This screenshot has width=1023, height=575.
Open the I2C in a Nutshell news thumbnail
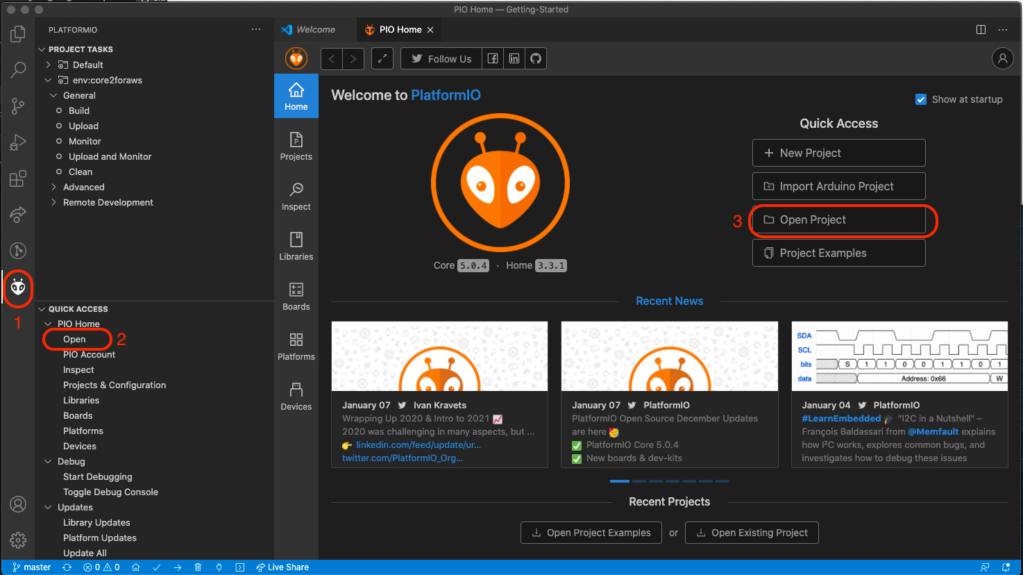point(899,356)
